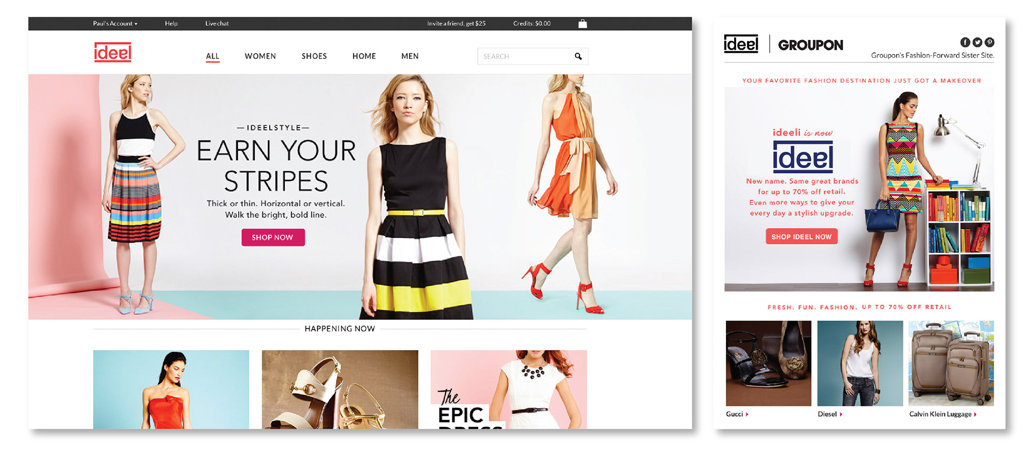Open the Help link in top bar

[x=171, y=24]
